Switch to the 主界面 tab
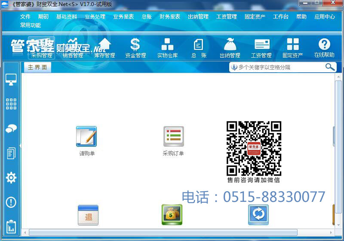This screenshot has height=241, width=344. tap(37, 67)
